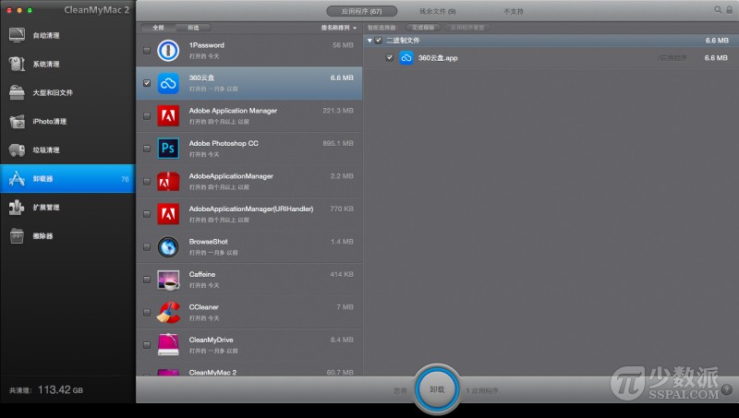The width and height of the screenshot is (739, 418).
Task: Uncheck the 360云盘.app file checkbox
Action: 389,57
